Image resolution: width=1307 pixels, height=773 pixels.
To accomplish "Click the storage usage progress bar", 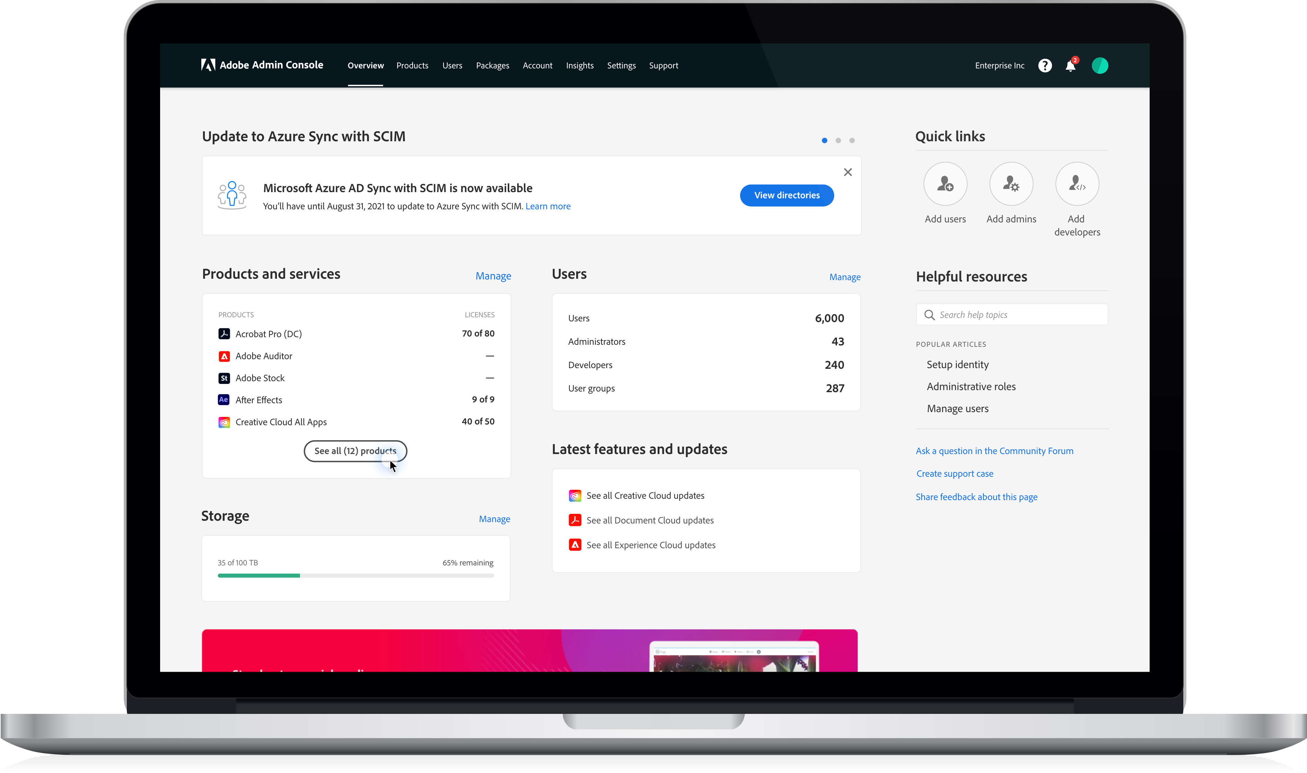I will coord(356,576).
